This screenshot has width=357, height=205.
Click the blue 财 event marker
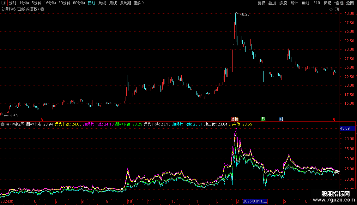pyautogui.click(x=281, y=119)
